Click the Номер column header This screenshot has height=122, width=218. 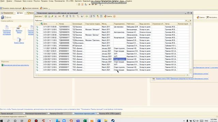pyautogui.click(x=65, y=24)
